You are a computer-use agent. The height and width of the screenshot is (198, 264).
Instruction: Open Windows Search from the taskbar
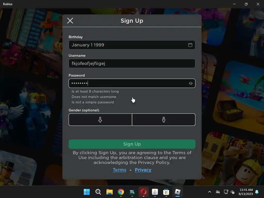click(98, 192)
